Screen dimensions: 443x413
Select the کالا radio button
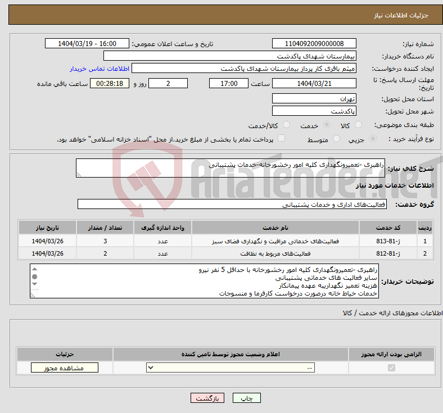pos(358,125)
